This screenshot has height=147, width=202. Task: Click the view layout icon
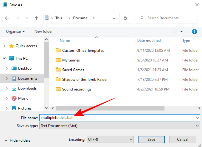[x=175, y=32]
